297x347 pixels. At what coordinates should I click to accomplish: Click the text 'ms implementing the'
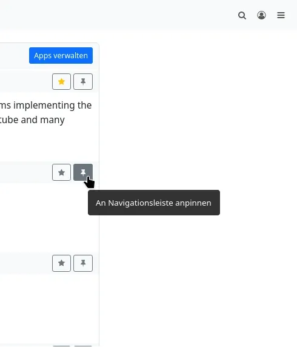pyautogui.click(x=46, y=105)
